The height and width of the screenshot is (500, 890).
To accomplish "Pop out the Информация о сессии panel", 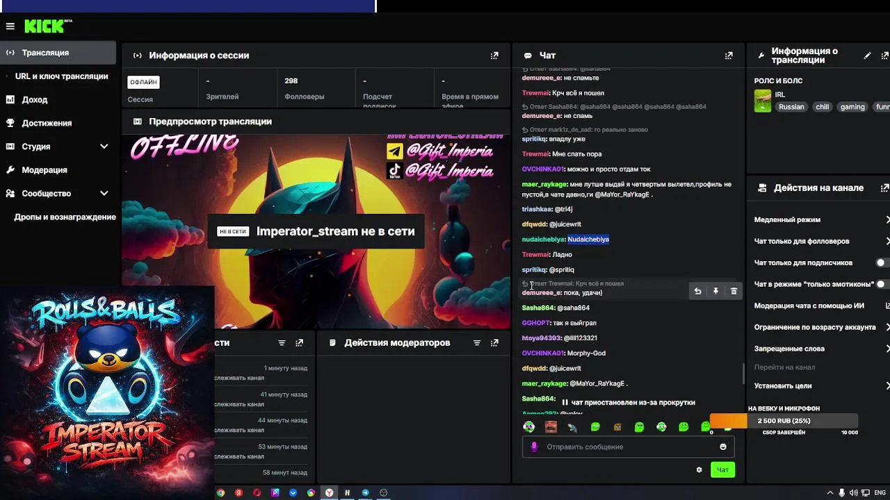I will pos(494,56).
